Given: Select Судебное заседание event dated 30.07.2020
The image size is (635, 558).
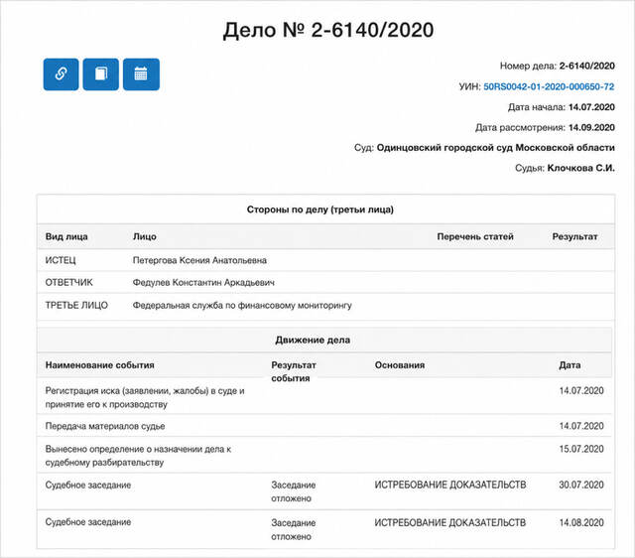Looking at the screenshot, I should pos(88,486).
